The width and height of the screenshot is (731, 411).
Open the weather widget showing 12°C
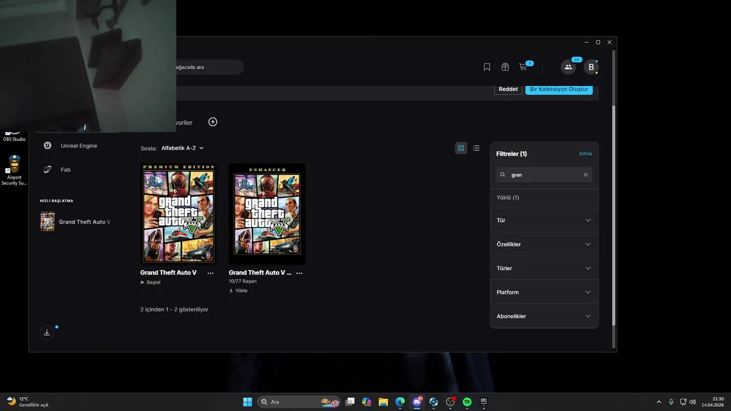(28, 402)
